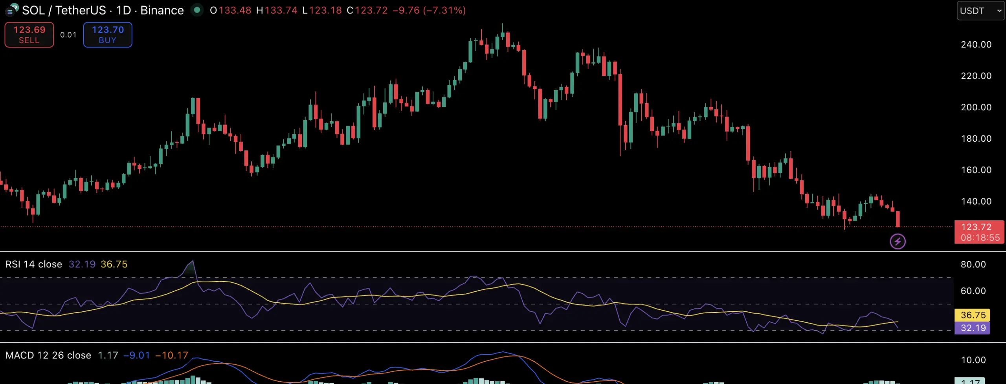The height and width of the screenshot is (384, 1006).
Task: Click the 240.00 price axis label
Action: [x=976, y=45]
